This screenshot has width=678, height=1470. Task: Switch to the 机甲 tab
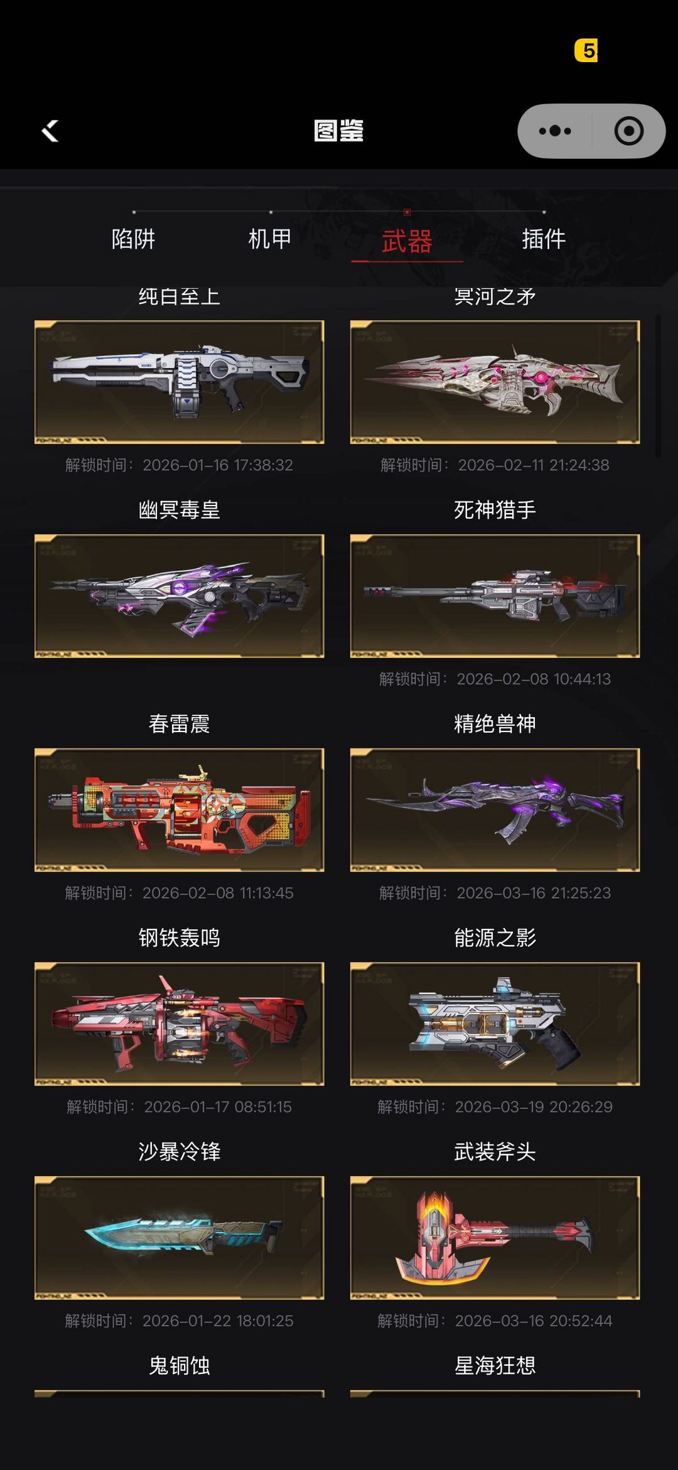270,239
